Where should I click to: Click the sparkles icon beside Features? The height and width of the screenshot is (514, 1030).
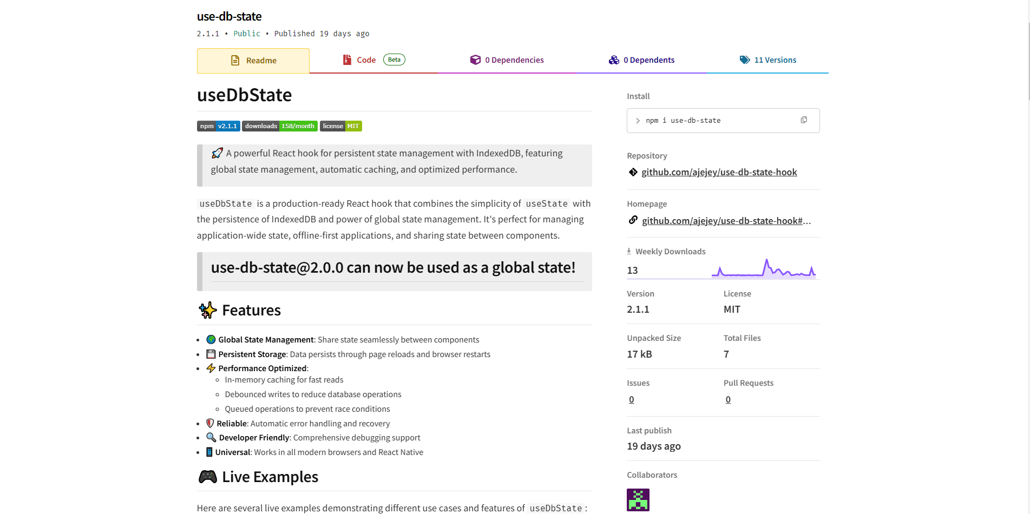click(x=208, y=310)
